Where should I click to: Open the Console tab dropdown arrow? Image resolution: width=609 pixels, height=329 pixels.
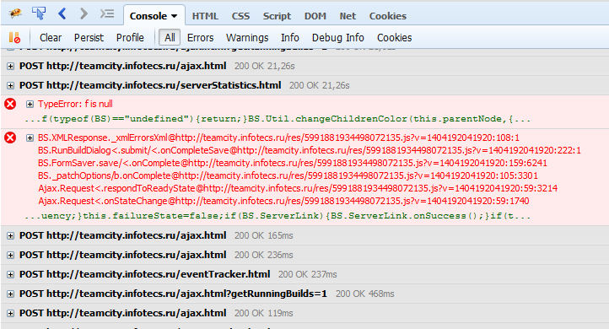pyautogui.click(x=175, y=16)
